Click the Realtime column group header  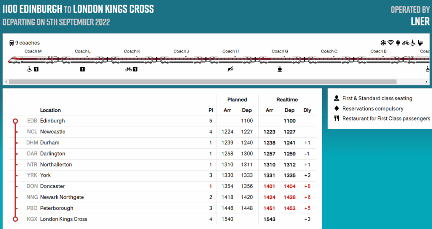[287, 99]
